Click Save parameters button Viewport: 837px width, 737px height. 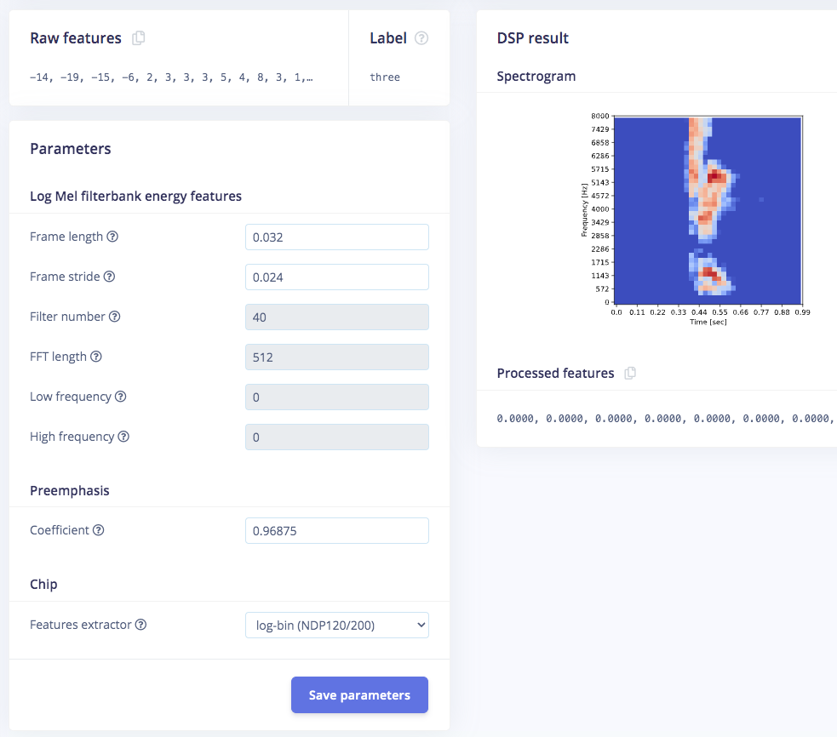[359, 694]
